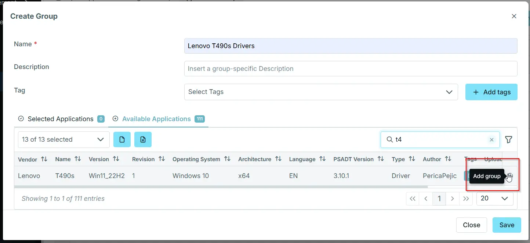The width and height of the screenshot is (530, 243).
Task: Select the Available Applications tab
Action: point(156,119)
